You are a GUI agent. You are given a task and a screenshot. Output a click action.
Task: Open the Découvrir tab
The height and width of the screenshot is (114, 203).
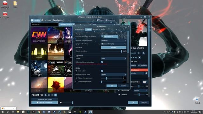(47, 20)
